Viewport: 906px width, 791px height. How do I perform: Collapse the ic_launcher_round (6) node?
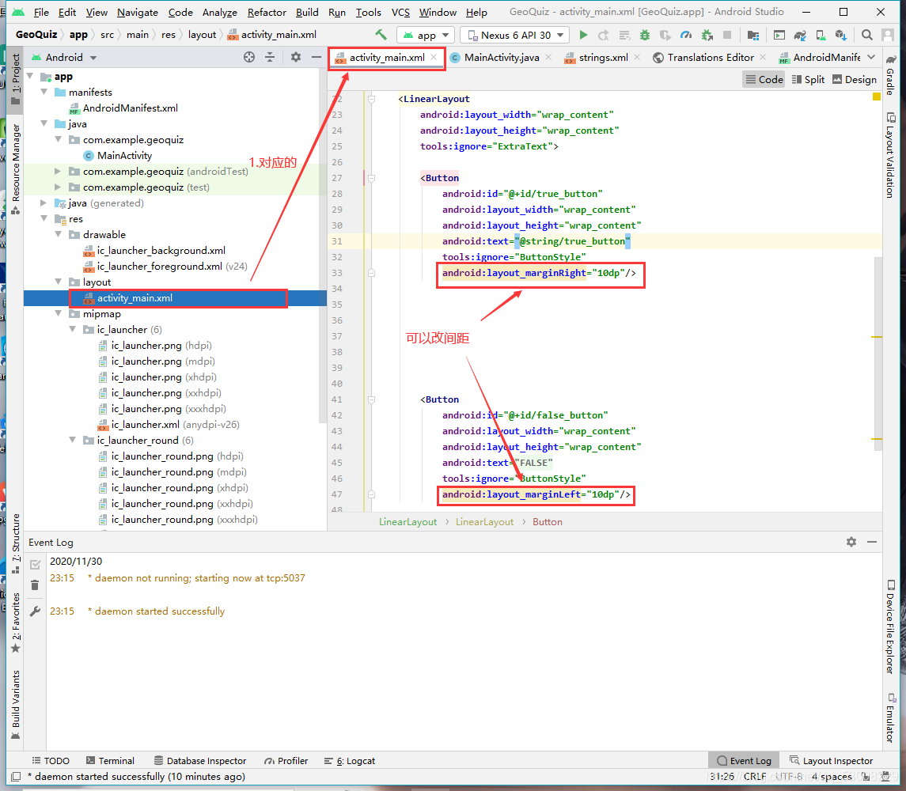72,440
